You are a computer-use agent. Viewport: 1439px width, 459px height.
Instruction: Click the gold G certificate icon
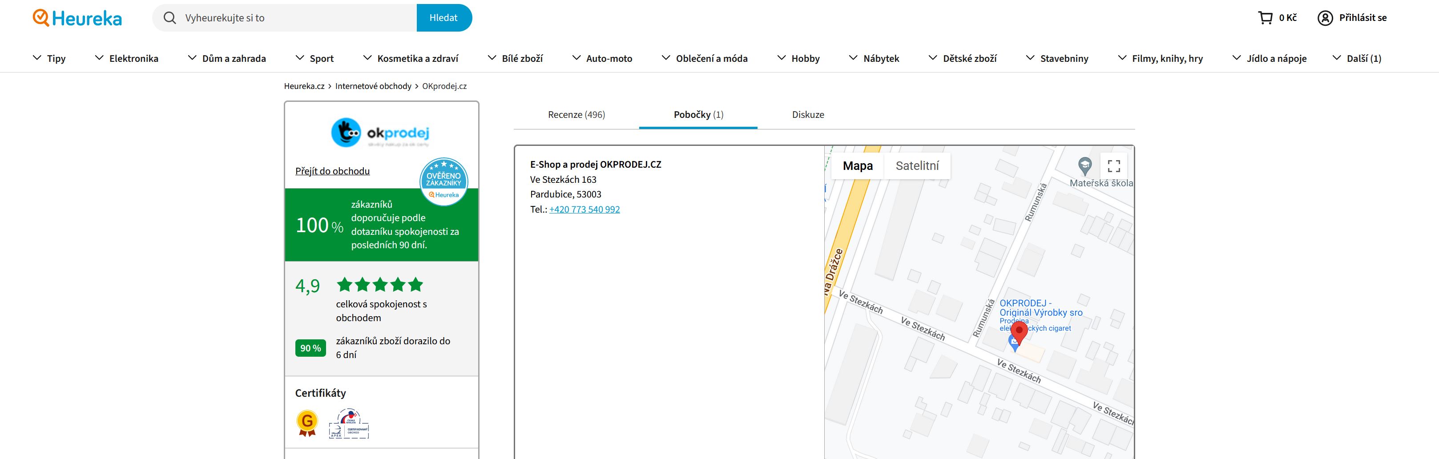click(307, 423)
